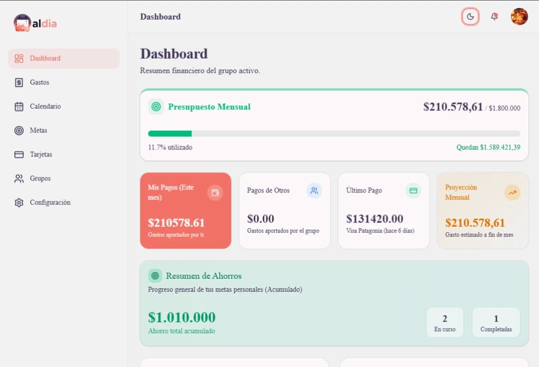Click the Último Pago card title
This screenshot has height=367, width=539.
click(364, 191)
